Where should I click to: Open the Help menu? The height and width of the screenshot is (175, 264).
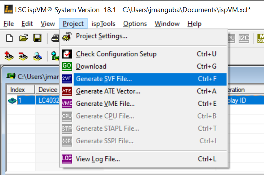[x=194, y=24]
